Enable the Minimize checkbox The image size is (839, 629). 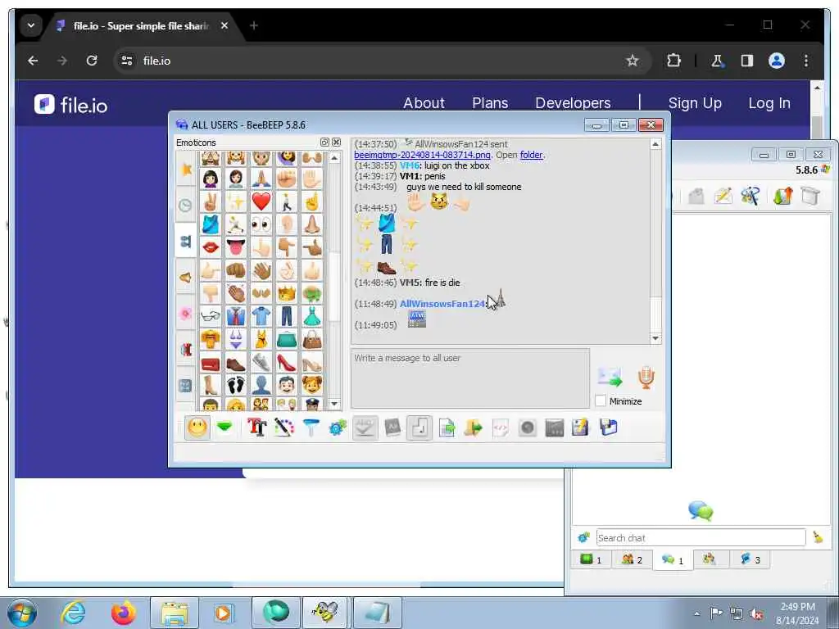tap(601, 401)
